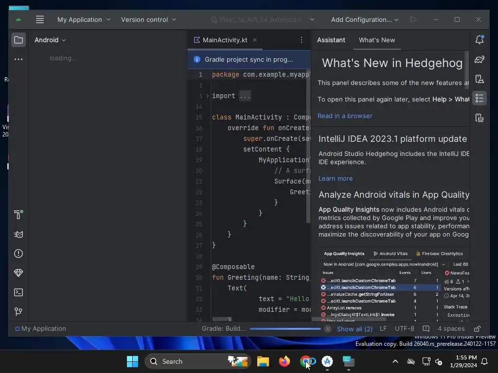
Task: Click the Gradle build progress bar
Action: [x=285, y=329]
